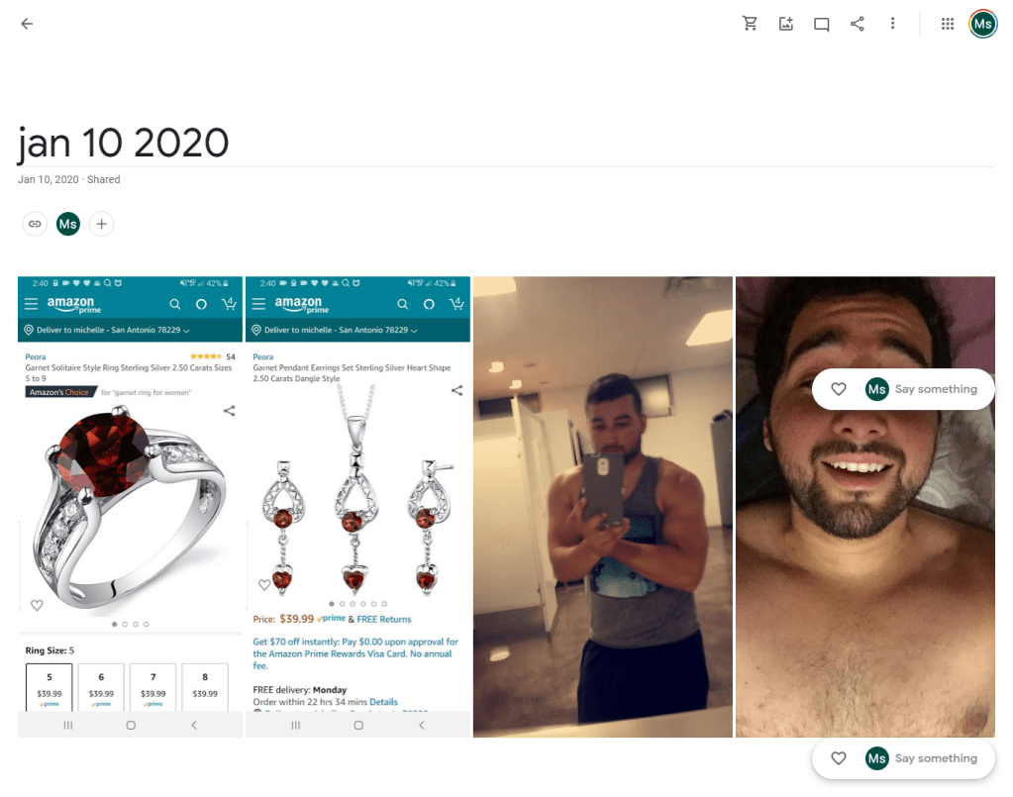This screenshot has height=797, width=1013.
Task: Open the shirtless bearded man photo
Action: [864, 574]
